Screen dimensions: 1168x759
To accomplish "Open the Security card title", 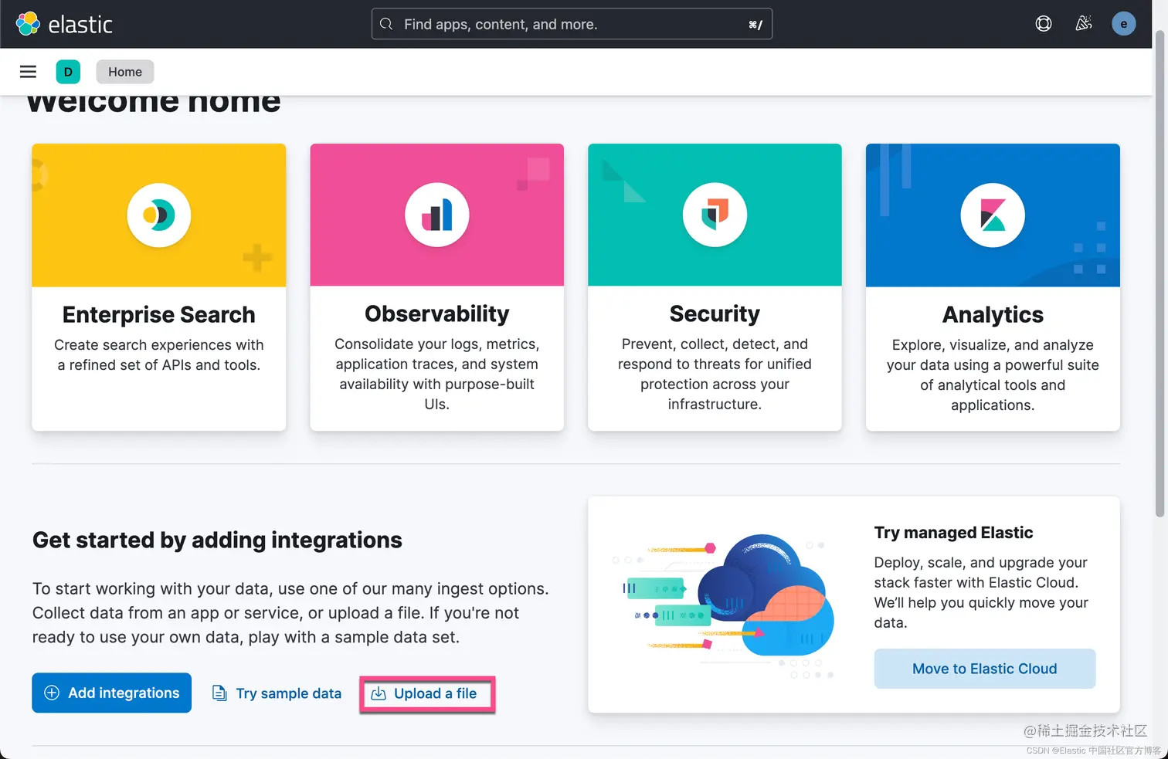I will pyautogui.click(x=715, y=313).
